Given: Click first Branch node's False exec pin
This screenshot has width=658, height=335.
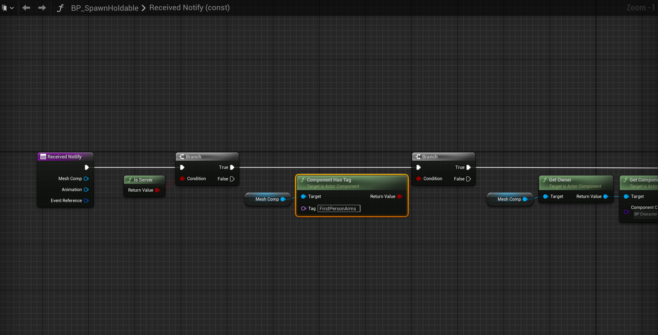Looking at the screenshot, I should click(x=232, y=179).
